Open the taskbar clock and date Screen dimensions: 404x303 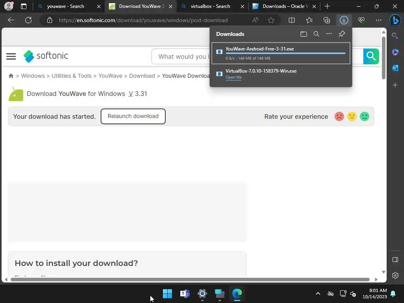pyautogui.click(x=375, y=294)
